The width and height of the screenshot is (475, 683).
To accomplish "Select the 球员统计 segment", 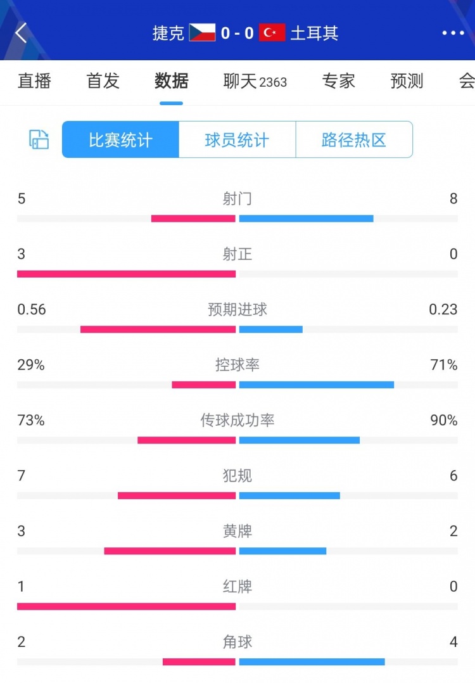I will click(x=237, y=139).
